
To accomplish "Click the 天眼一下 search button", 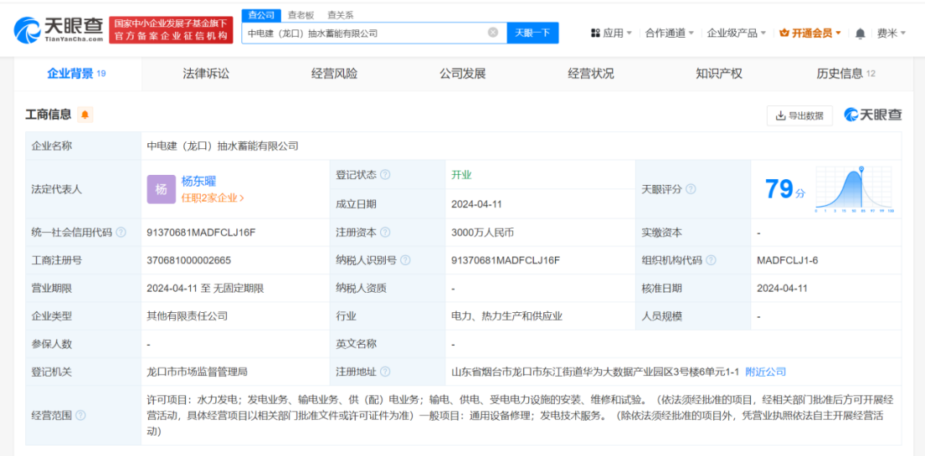I will 532,33.
